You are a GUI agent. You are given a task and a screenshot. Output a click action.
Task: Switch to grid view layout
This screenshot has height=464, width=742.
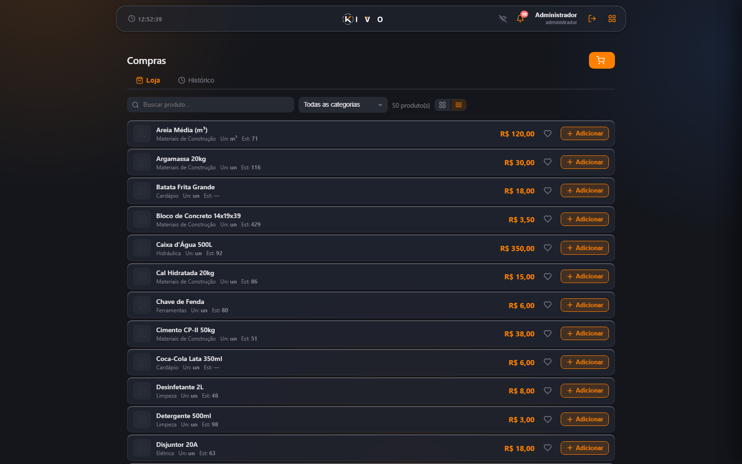click(x=442, y=105)
